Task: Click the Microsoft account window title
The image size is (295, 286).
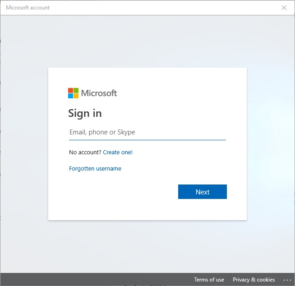Action: (x=28, y=8)
